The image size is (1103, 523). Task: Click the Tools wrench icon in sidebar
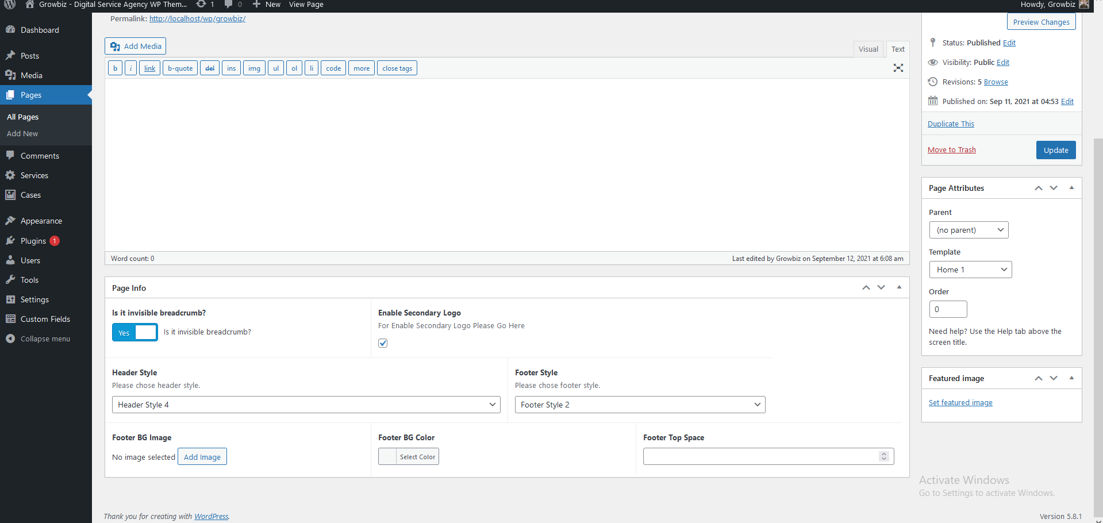(x=10, y=279)
